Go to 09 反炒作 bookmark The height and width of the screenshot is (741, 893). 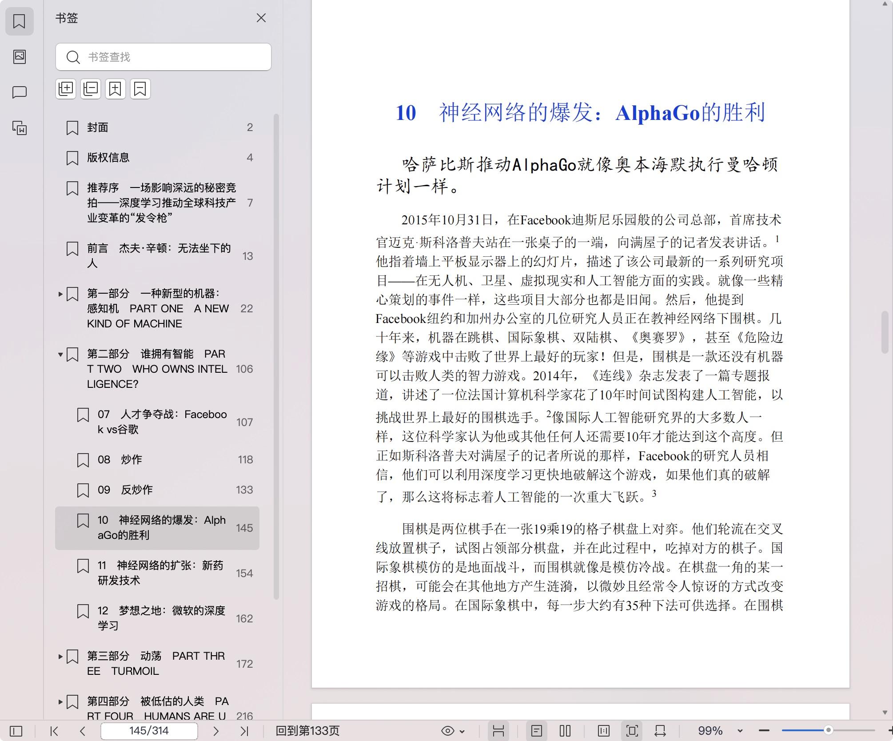(157, 490)
